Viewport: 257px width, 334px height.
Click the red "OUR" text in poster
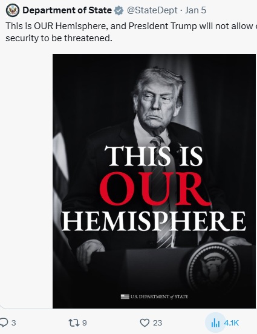[155, 189]
